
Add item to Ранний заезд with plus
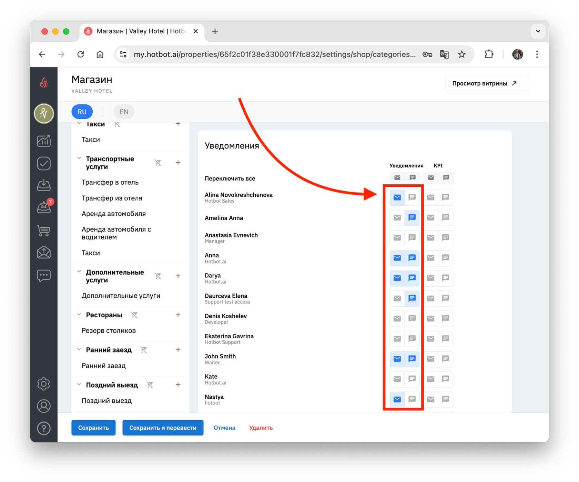178,350
